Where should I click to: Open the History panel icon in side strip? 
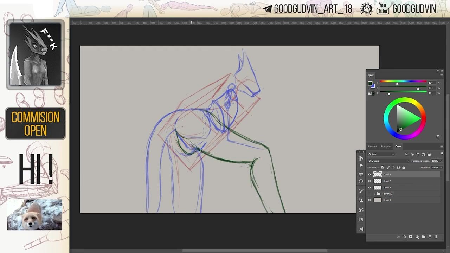coord(361,158)
